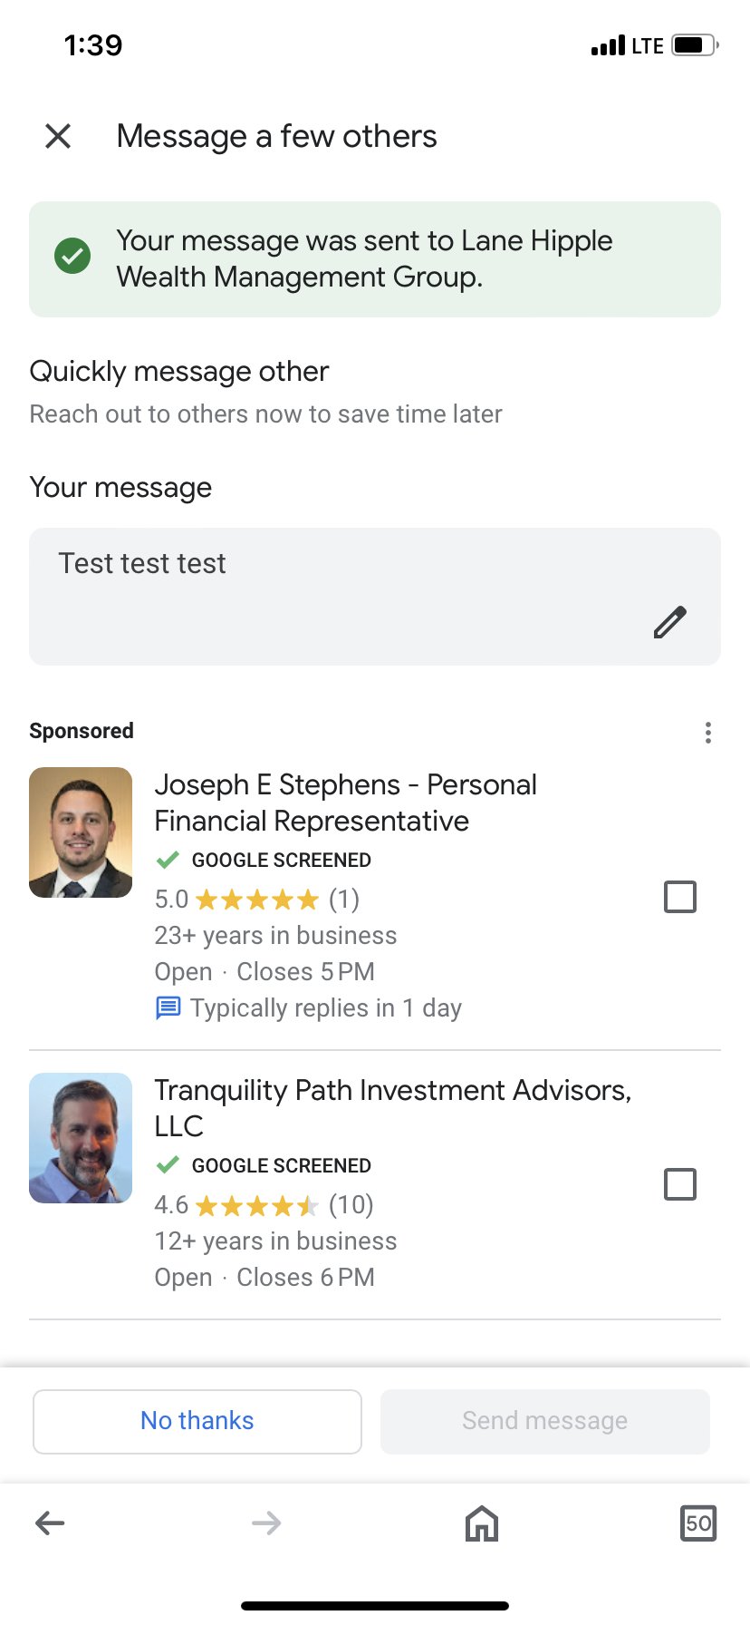Close the Message a few others dialog
This screenshot has height=1625, width=750.
tap(58, 136)
